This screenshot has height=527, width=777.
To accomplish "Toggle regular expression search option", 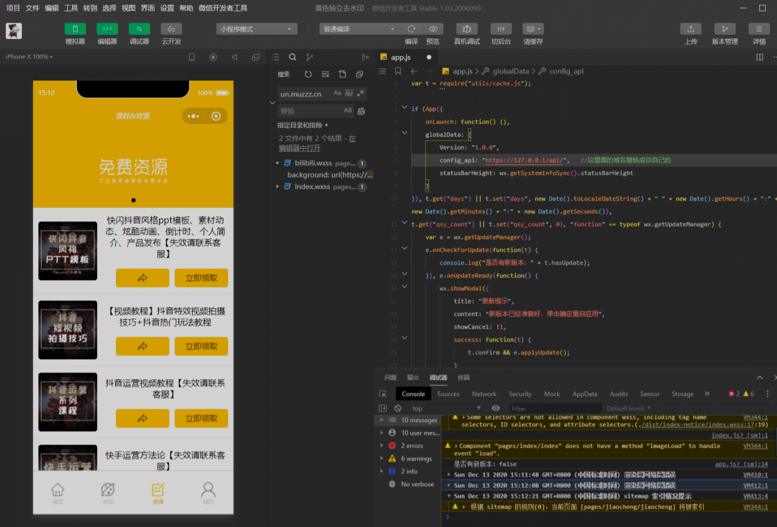I will pyautogui.click(x=361, y=93).
